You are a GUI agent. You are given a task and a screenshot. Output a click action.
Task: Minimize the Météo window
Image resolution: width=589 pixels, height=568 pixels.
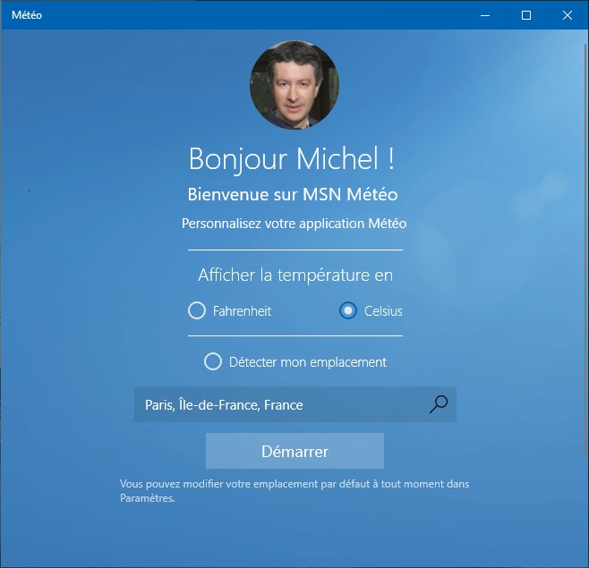(485, 15)
